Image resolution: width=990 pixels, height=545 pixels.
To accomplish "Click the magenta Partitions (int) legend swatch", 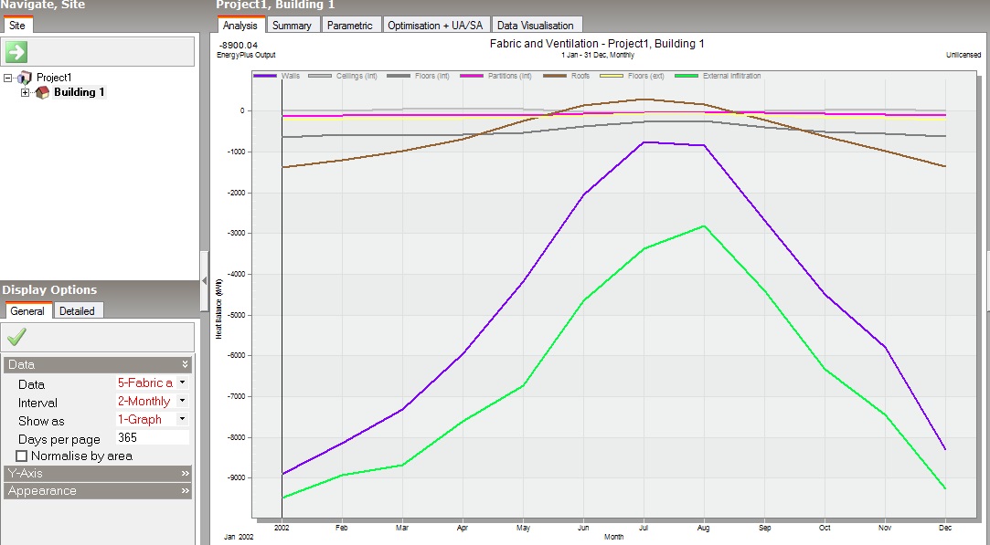I will tap(472, 77).
